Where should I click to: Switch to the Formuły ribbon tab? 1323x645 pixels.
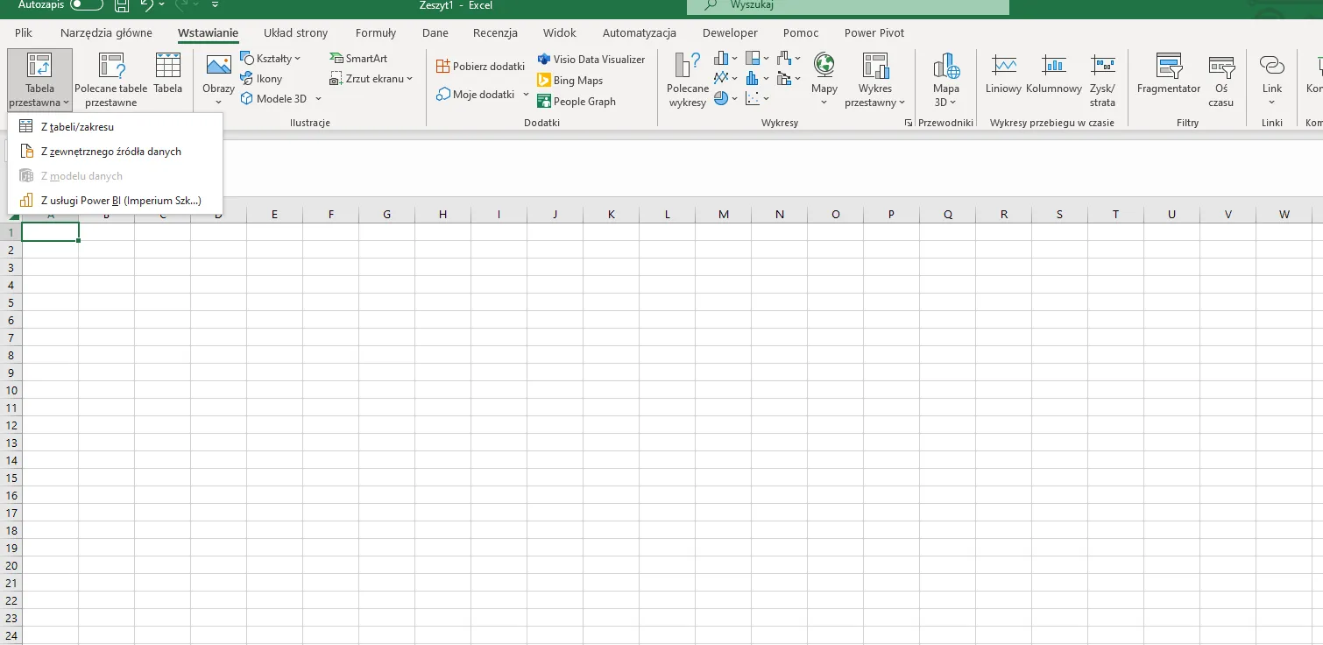coord(375,33)
